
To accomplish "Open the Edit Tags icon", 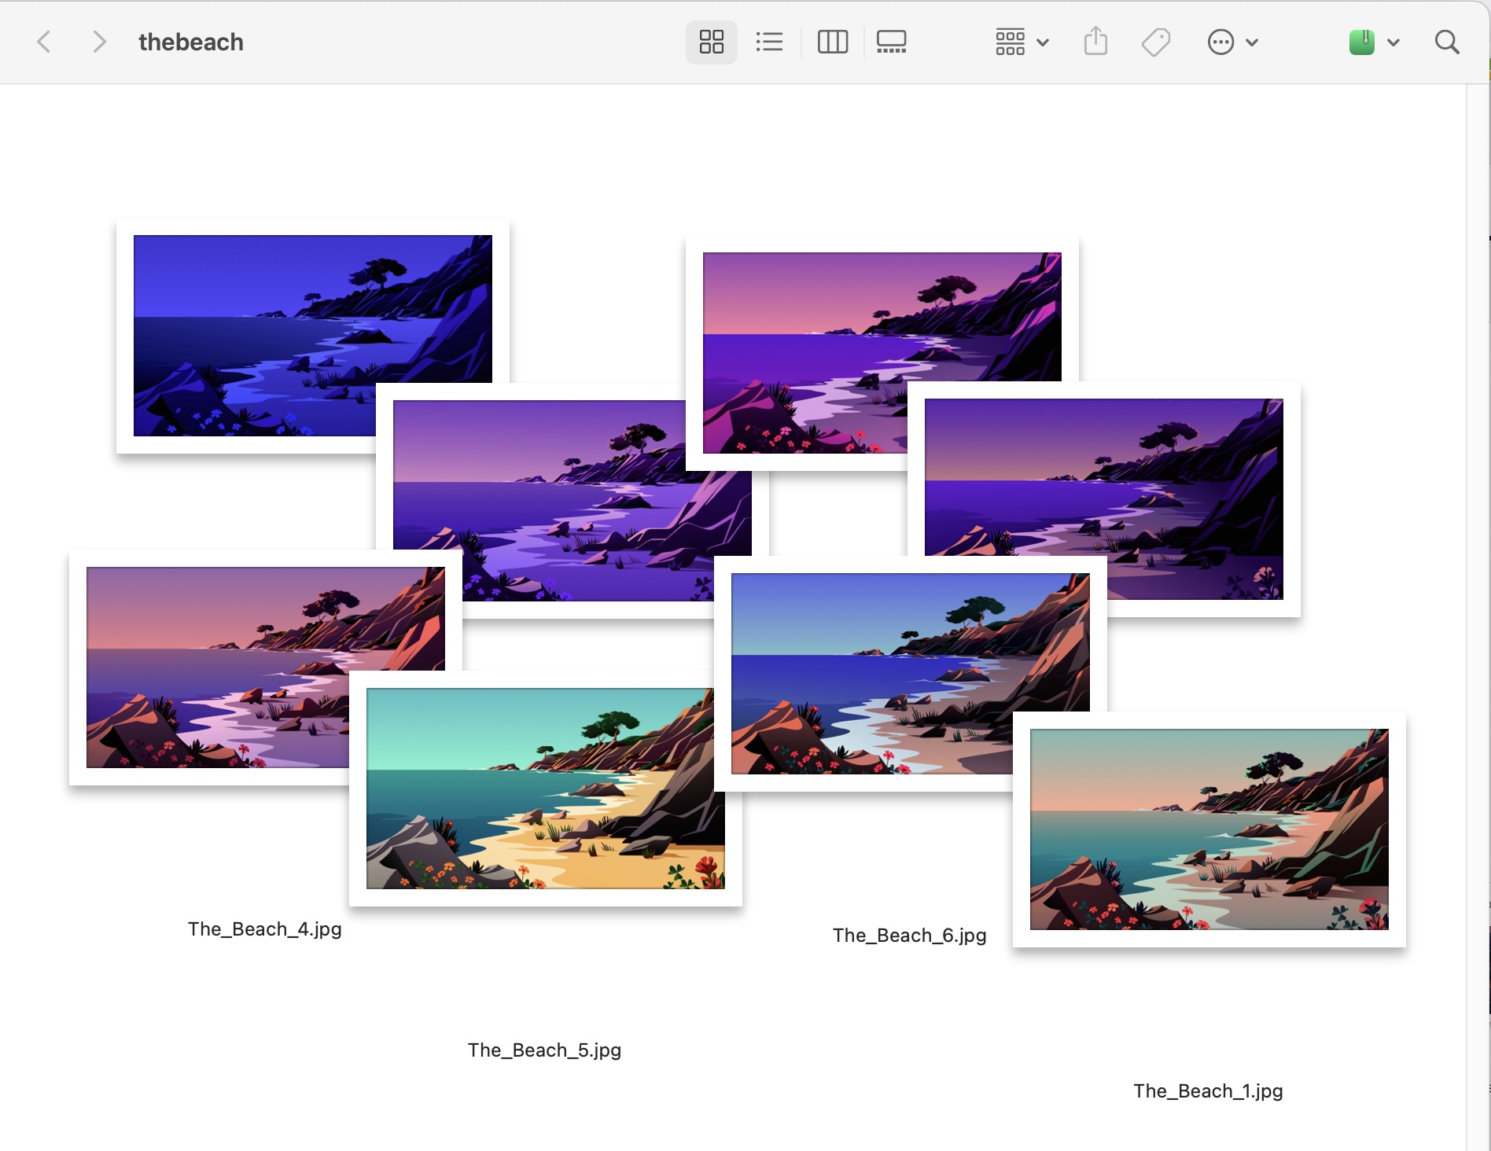I will click(x=1156, y=42).
